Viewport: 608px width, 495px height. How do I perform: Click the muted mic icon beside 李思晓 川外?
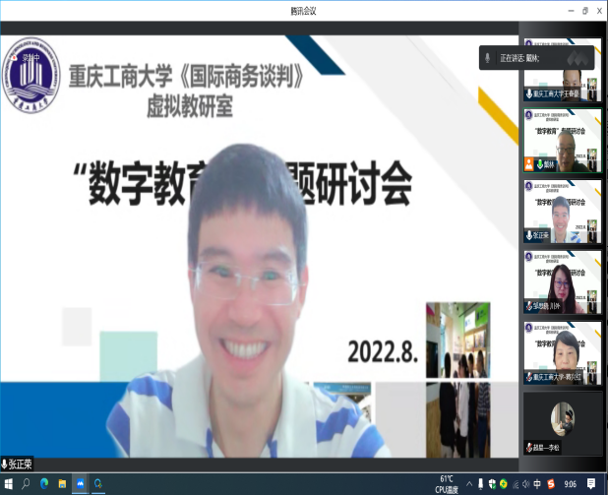pyautogui.click(x=528, y=306)
